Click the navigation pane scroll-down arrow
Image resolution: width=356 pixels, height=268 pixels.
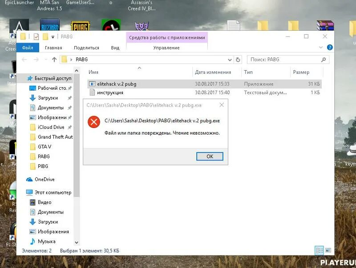pos(77,242)
